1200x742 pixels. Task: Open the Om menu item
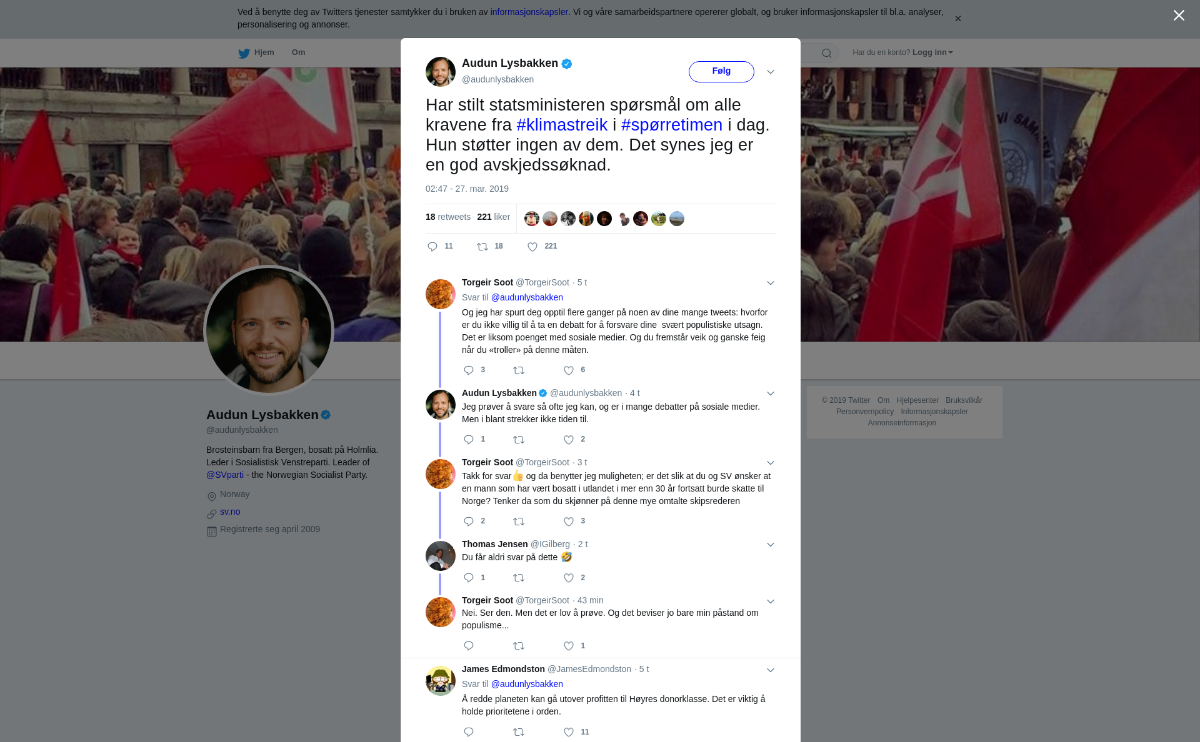(298, 52)
